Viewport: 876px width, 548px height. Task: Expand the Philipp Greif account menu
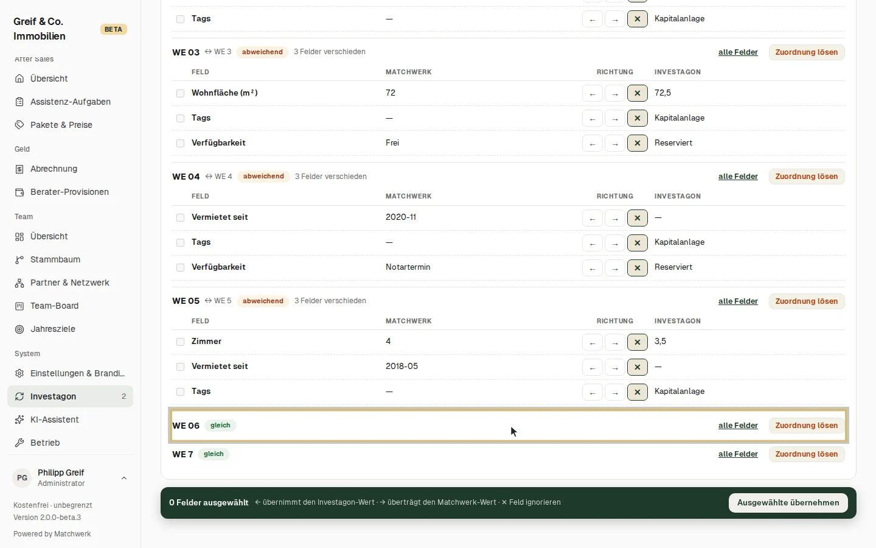70,478
